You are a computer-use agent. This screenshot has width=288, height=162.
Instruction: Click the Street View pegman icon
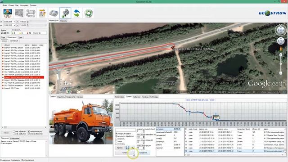tap(281, 49)
